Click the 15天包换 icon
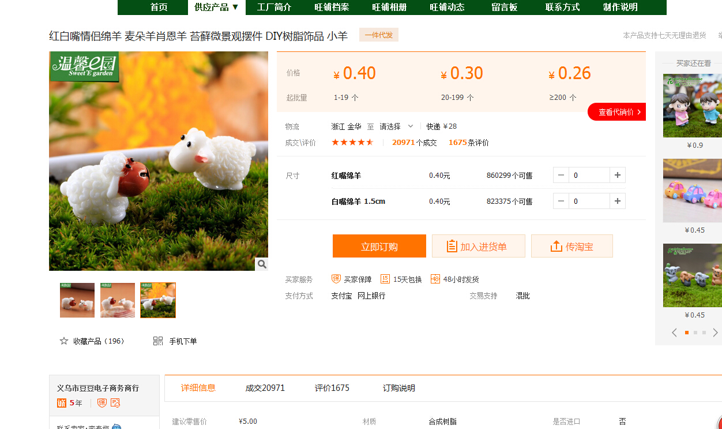Image resolution: width=722 pixels, height=429 pixels. 385,279
